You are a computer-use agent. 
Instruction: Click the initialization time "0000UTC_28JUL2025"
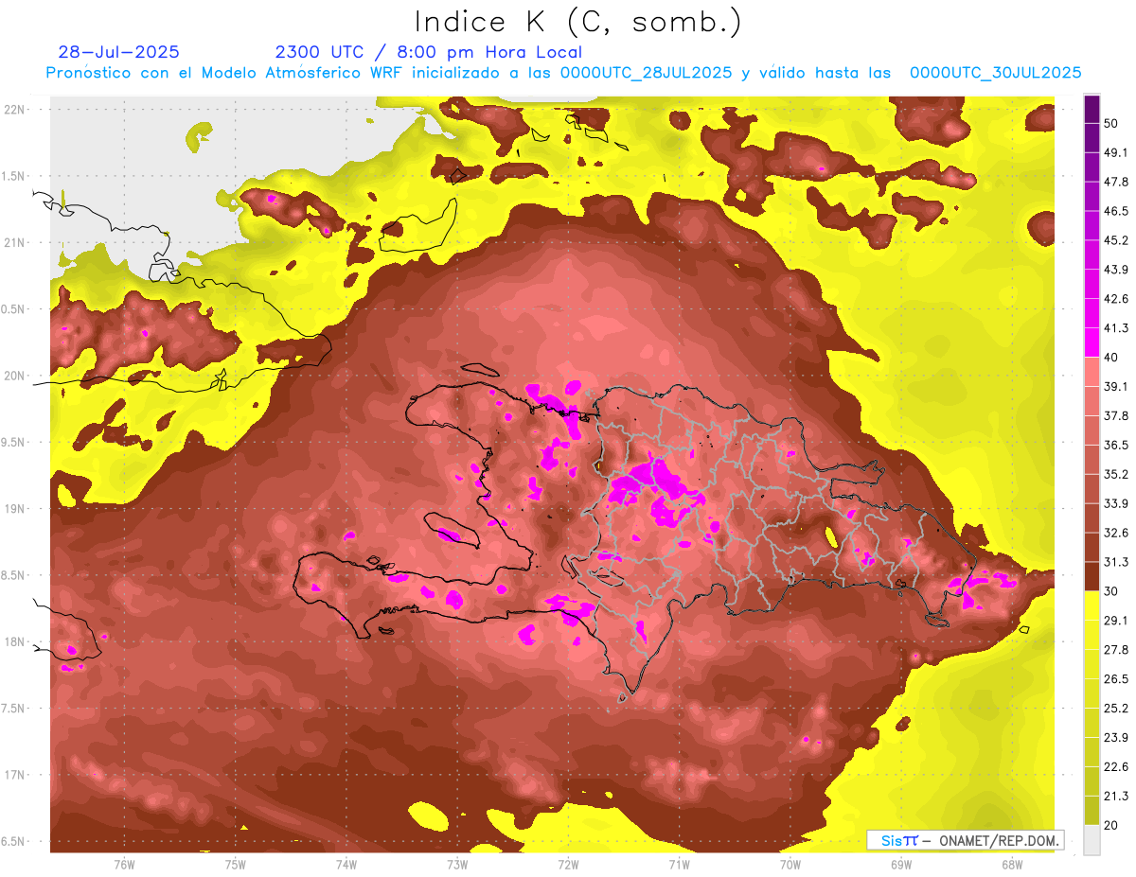tap(646, 73)
